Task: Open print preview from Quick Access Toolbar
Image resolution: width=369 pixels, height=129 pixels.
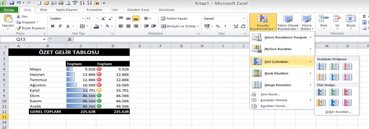Action: click(x=68, y=3)
